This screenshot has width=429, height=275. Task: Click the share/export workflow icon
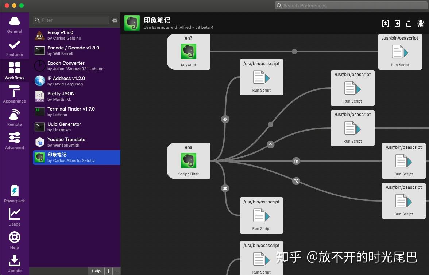[x=409, y=23]
